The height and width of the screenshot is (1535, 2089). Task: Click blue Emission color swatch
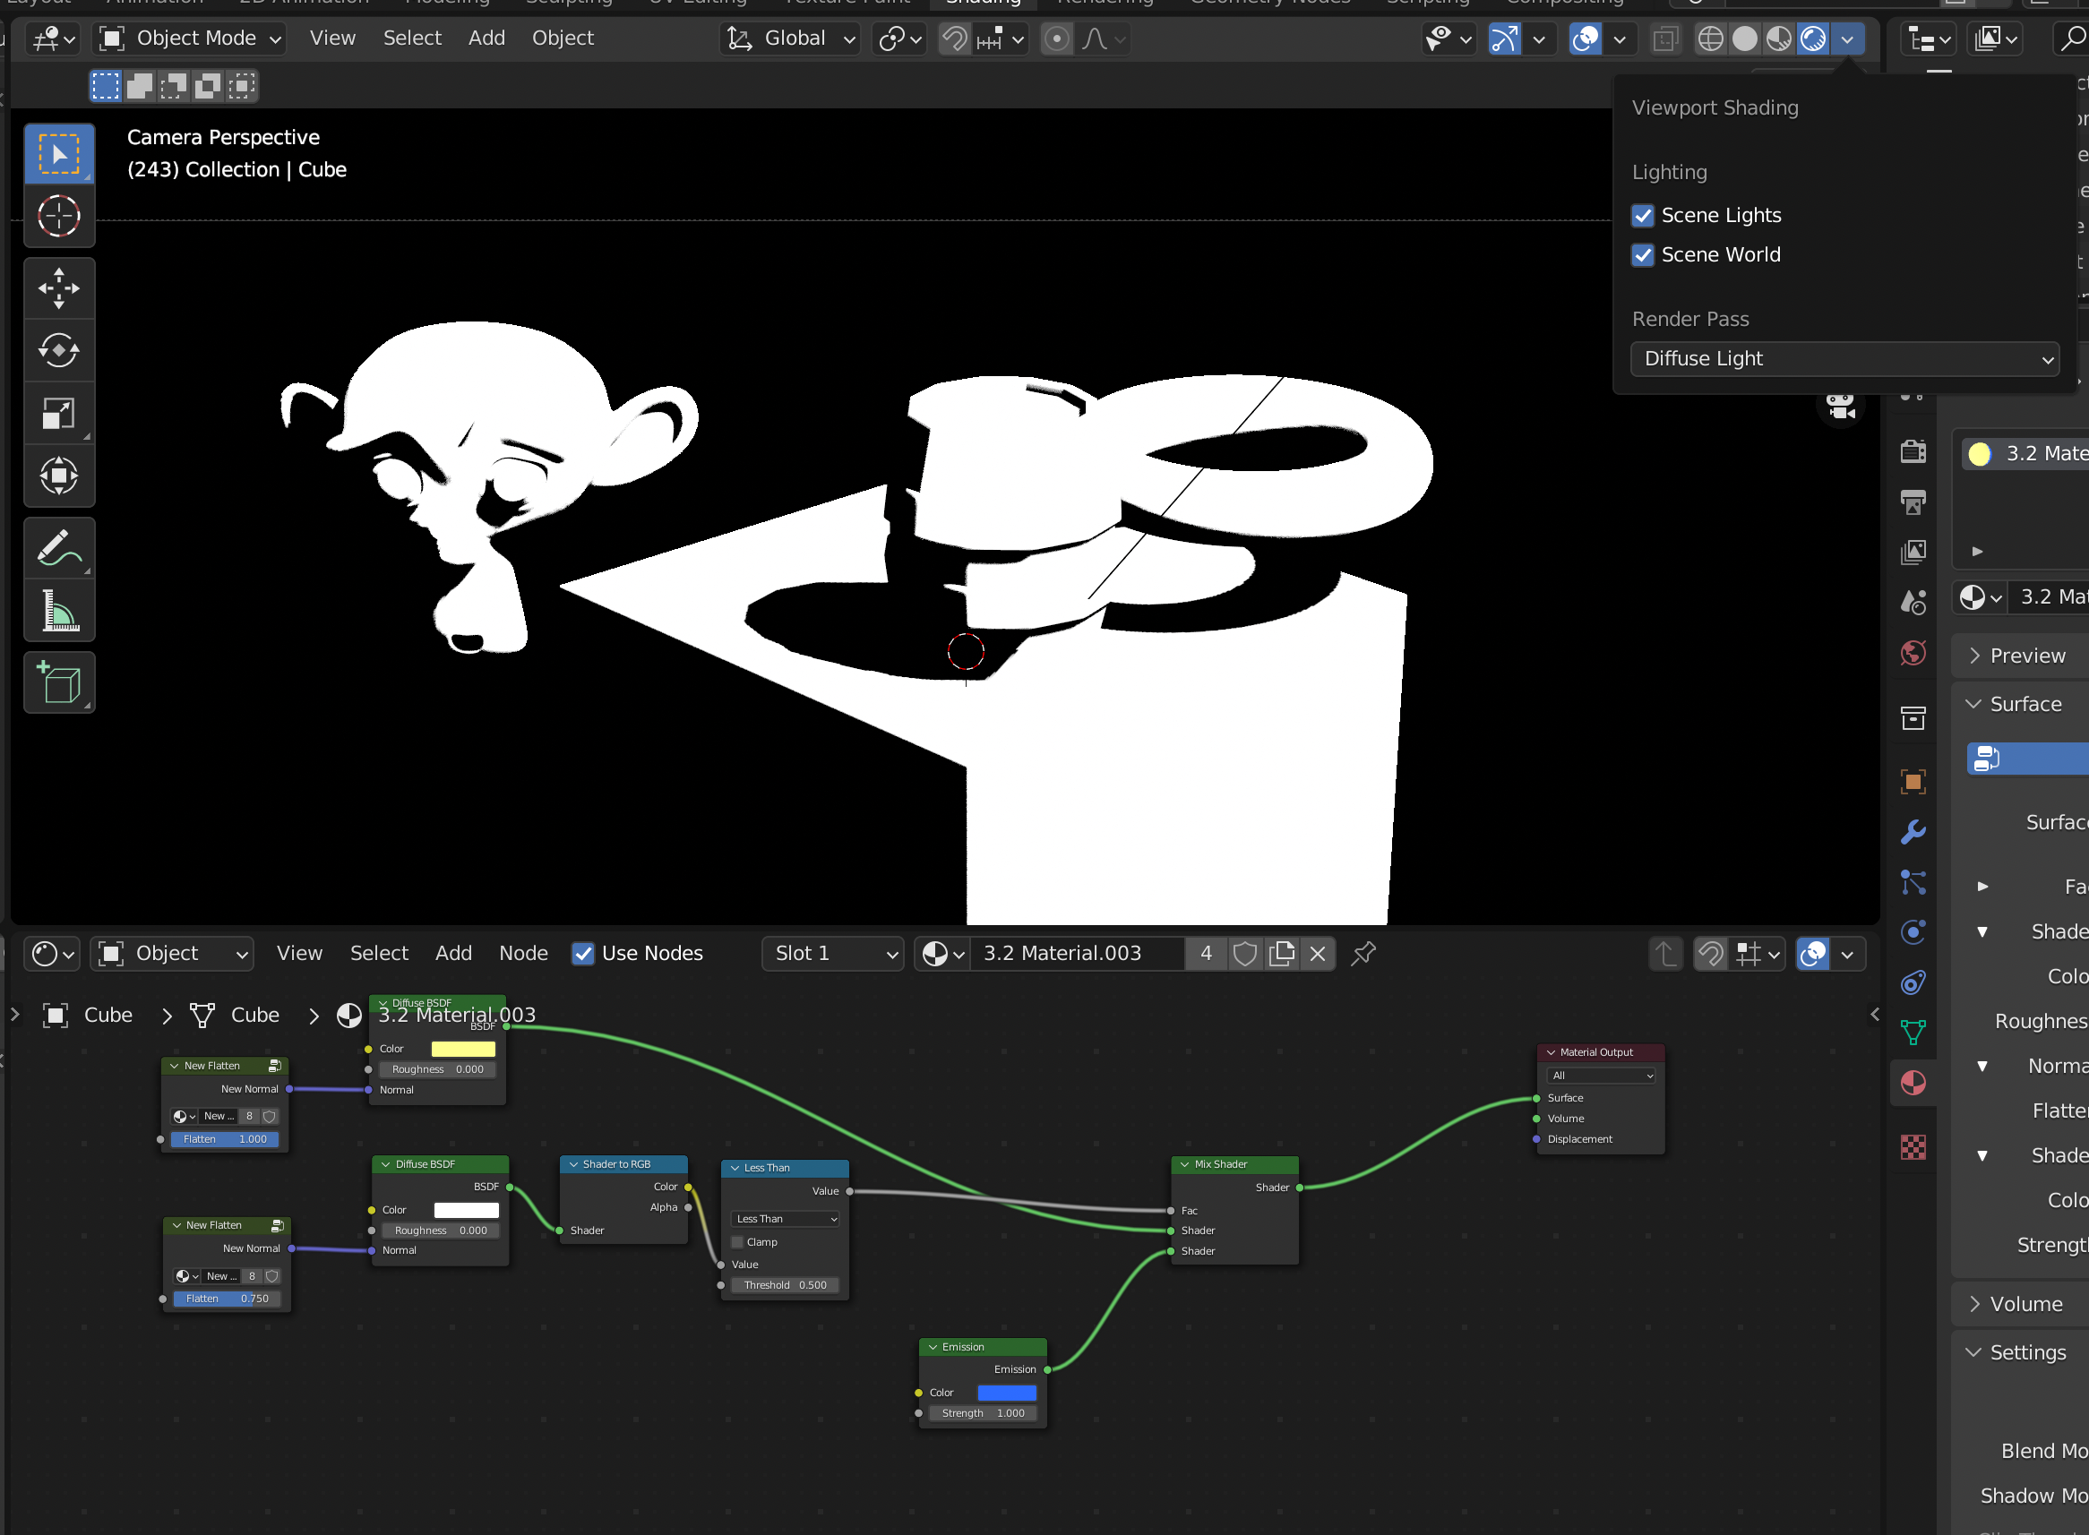1008,1393
